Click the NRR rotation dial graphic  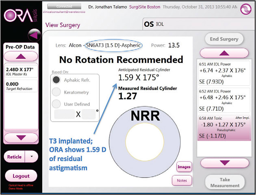point(145,142)
